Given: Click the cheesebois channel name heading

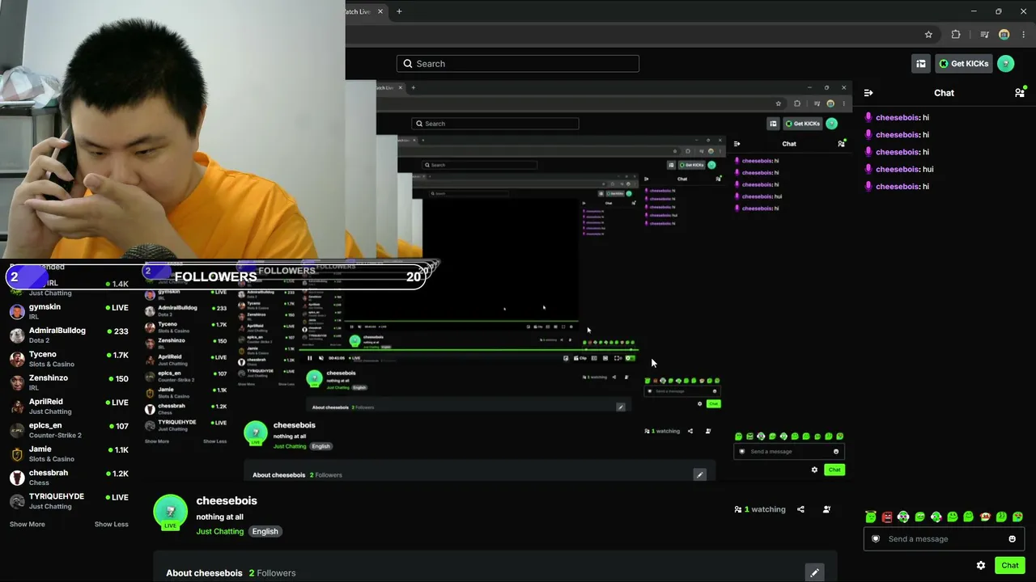Looking at the screenshot, I should tap(227, 500).
